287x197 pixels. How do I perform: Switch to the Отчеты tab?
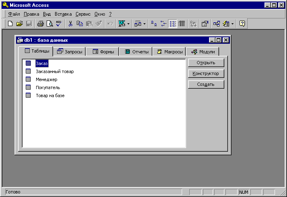coord(136,52)
